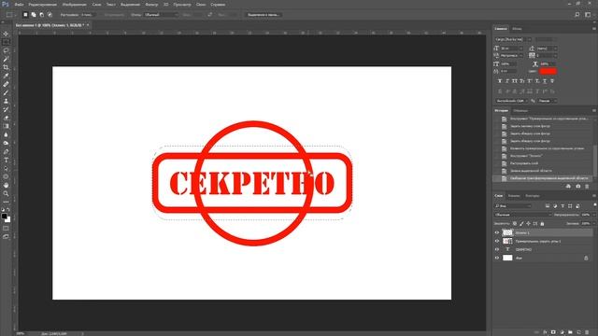Viewport: 598px width, 336px height.
Task: Toggle lock position in Layers panel
Action: tap(528, 224)
